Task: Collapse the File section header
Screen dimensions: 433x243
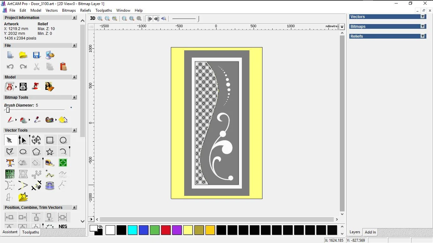Action: click(x=74, y=45)
